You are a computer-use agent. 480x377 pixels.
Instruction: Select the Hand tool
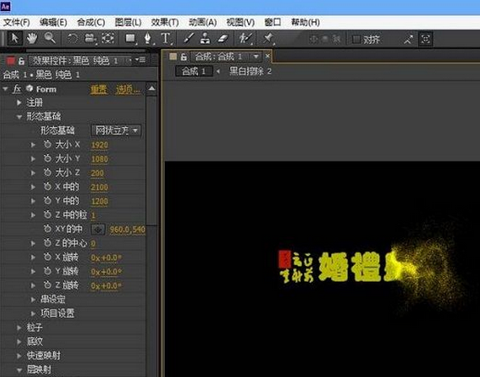32,39
